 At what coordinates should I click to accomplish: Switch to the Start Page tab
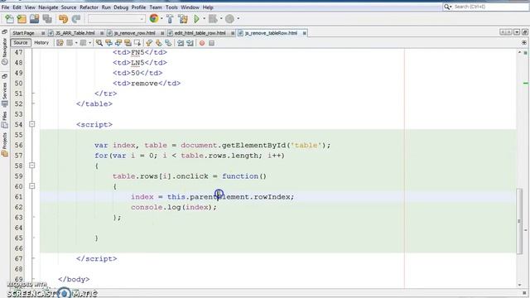[x=24, y=33]
